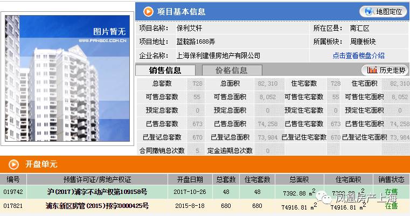Click 在售 status for unit 019742

click(391, 192)
